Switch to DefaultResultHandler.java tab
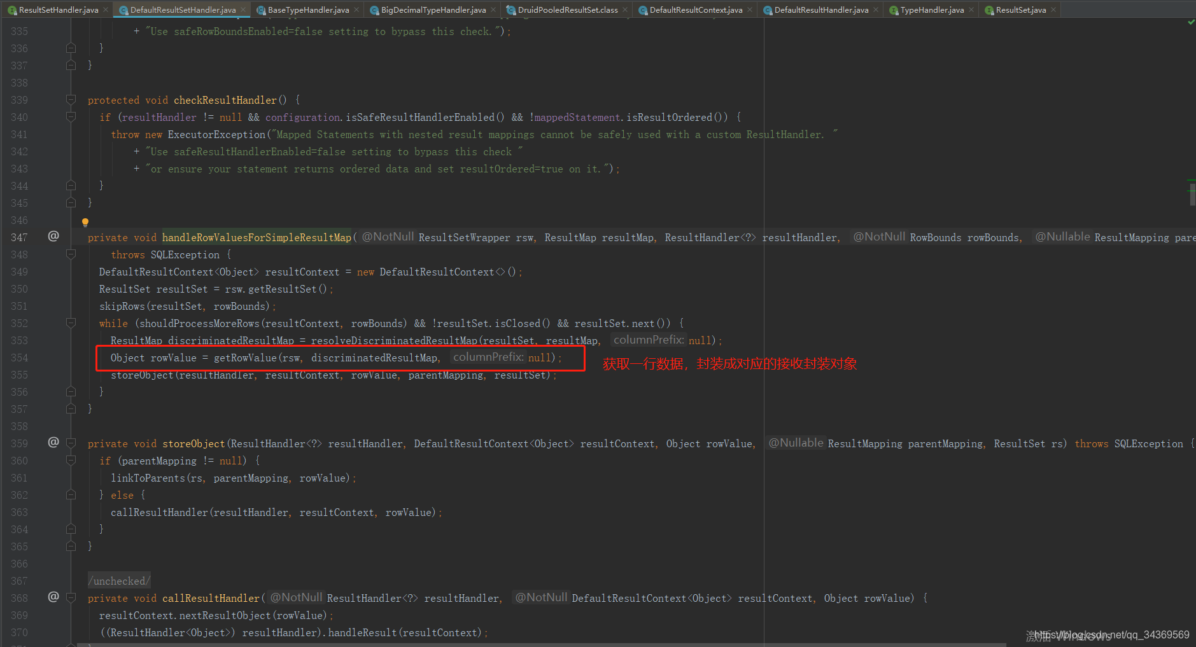The height and width of the screenshot is (647, 1196). (821, 10)
